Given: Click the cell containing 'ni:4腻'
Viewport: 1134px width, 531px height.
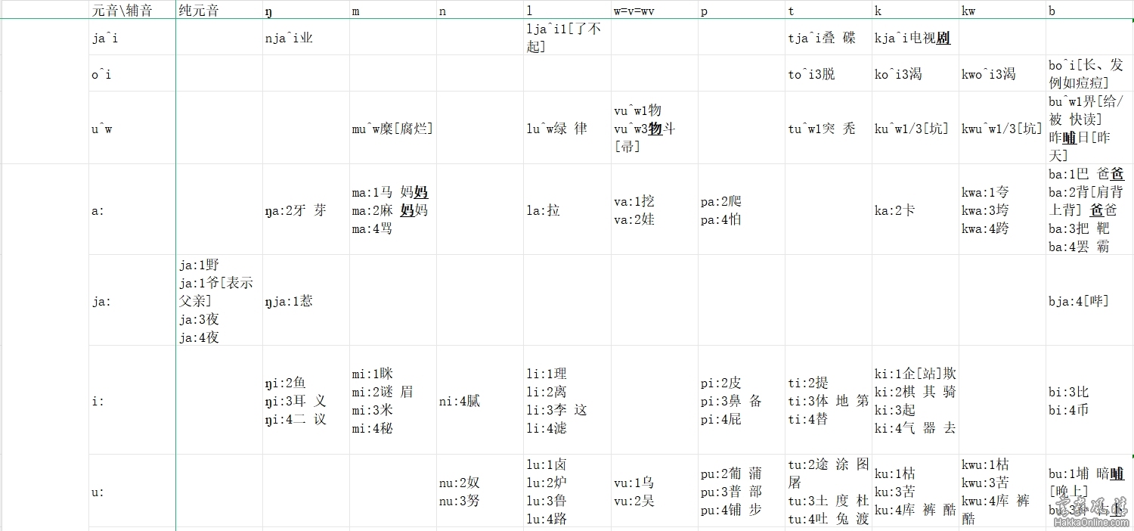Looking at the screenshot, I should click(x=479, y=401).
